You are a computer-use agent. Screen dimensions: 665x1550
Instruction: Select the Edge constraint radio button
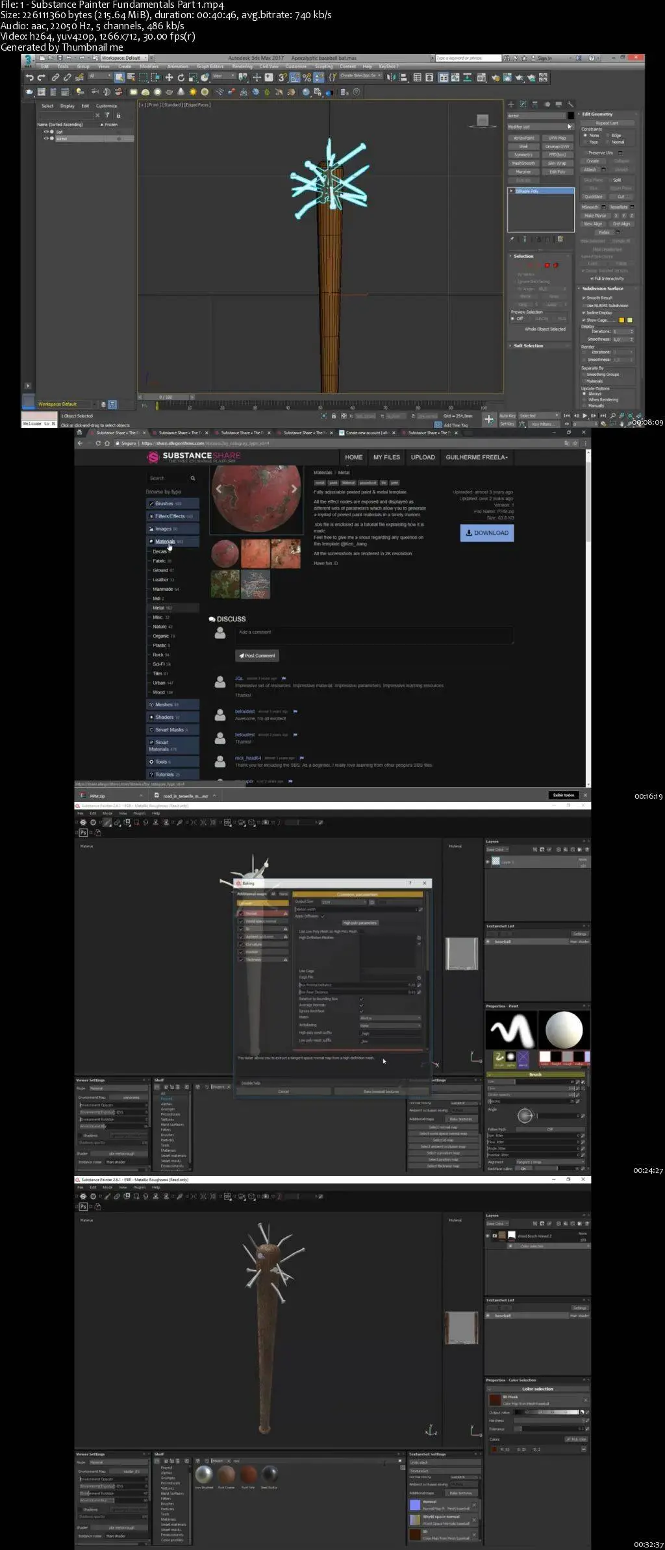coord(609,135)
